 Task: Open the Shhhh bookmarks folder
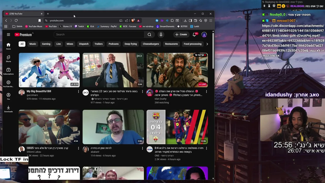point(18,26)
